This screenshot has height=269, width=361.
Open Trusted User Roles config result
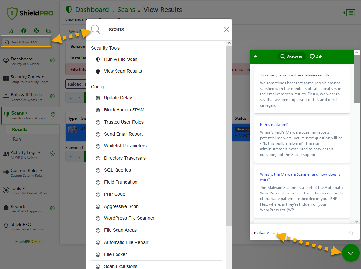156,122
